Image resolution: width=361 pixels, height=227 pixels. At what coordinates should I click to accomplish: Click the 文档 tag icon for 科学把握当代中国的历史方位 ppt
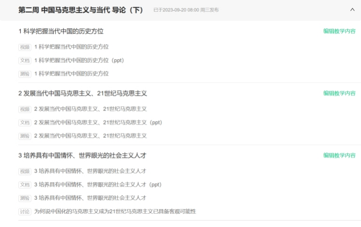[x=25, y=60]
